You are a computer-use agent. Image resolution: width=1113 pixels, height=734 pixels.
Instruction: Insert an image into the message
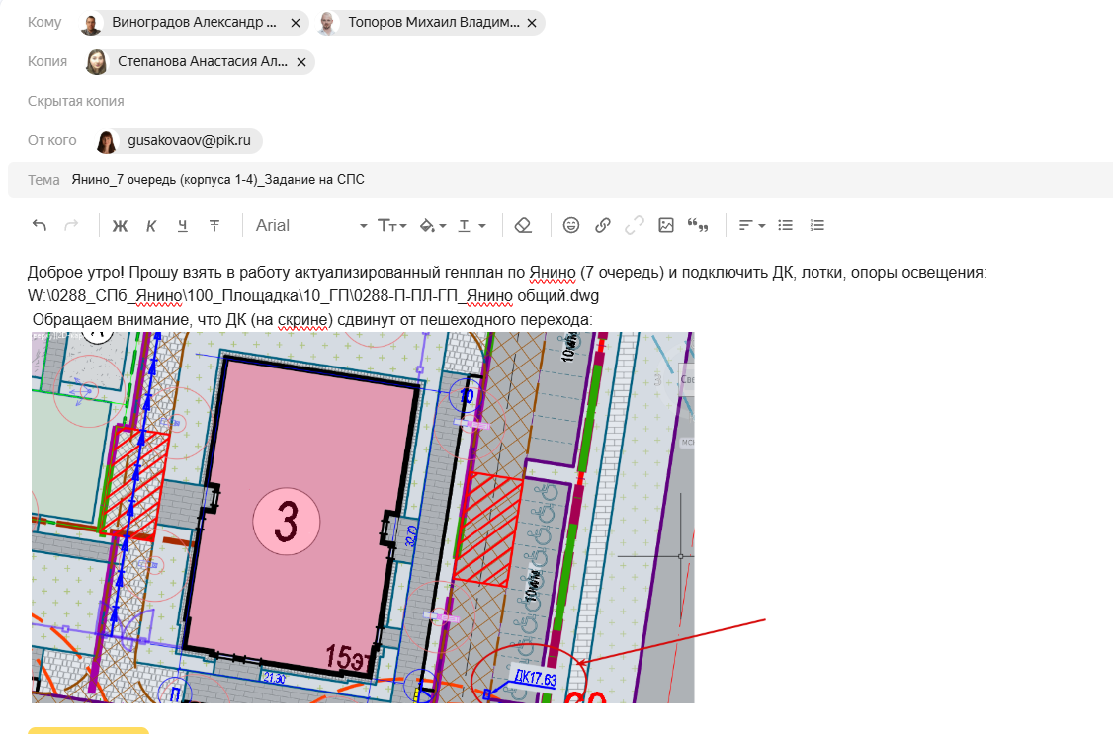coord(666,225)
